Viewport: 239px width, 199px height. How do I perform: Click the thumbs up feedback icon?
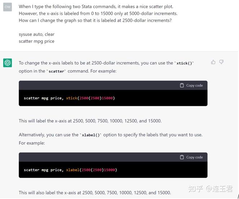click(x=213, y=62)
